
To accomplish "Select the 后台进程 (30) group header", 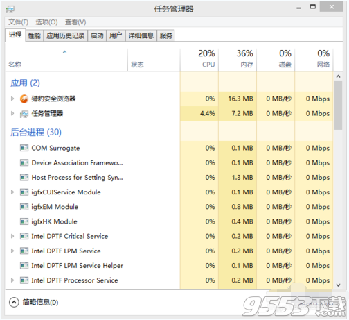I will point(36,133).
